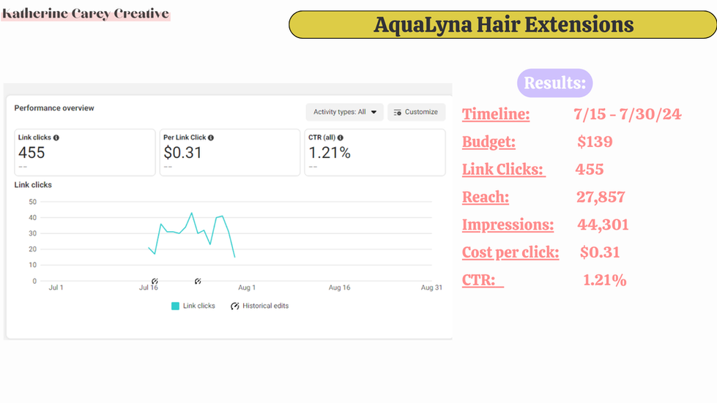This screenshot has height=403, width=717.
Task: Click the Customize button
Action: [x=416, y=112]
